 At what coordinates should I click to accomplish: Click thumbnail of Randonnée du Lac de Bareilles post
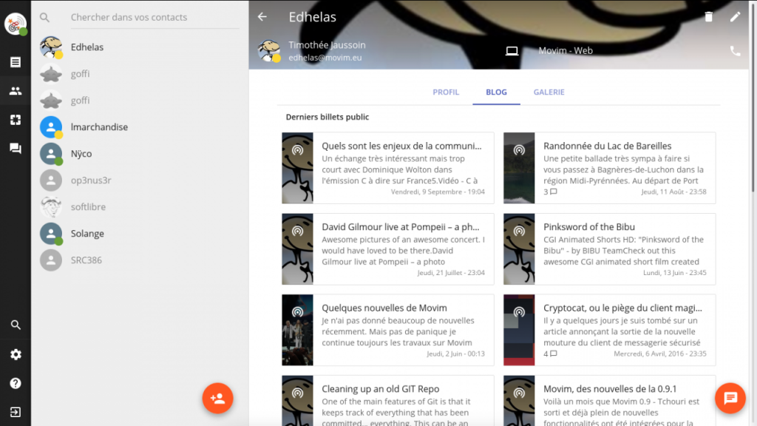[x=519, y=168]
